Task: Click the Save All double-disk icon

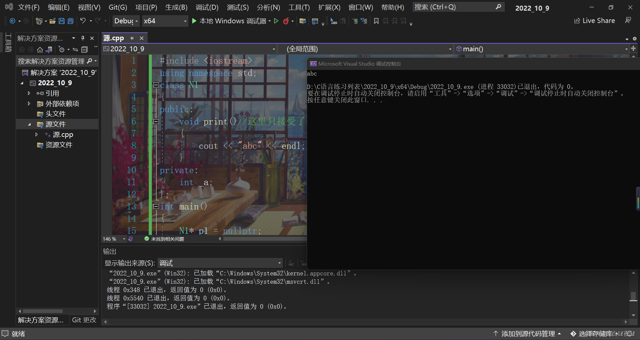Action: [x=71, y=21]
